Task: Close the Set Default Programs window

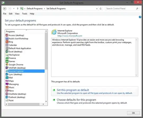Action: coord(138,2)
